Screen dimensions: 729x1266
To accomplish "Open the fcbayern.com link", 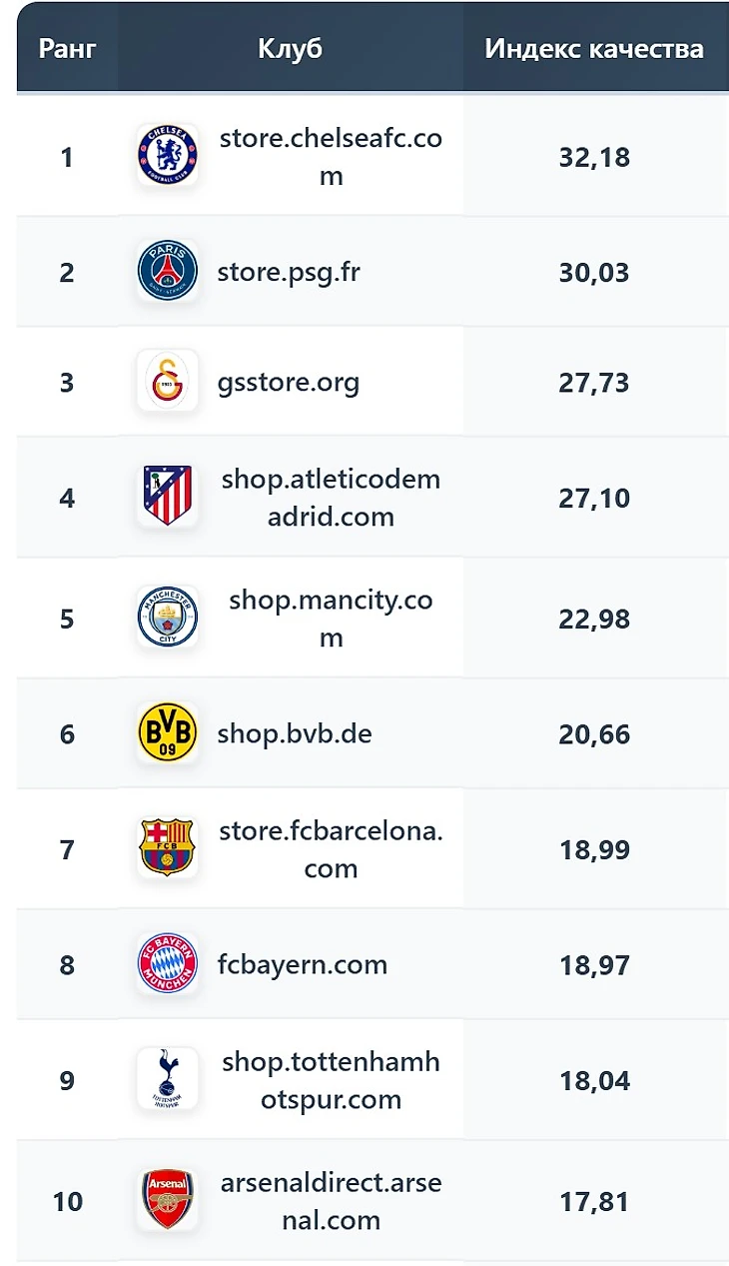I will [303, 964].
